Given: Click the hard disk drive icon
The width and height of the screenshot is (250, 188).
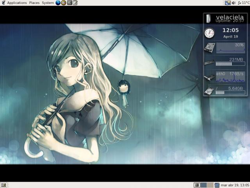Looking at the screenshot, I should coord(209,91).
